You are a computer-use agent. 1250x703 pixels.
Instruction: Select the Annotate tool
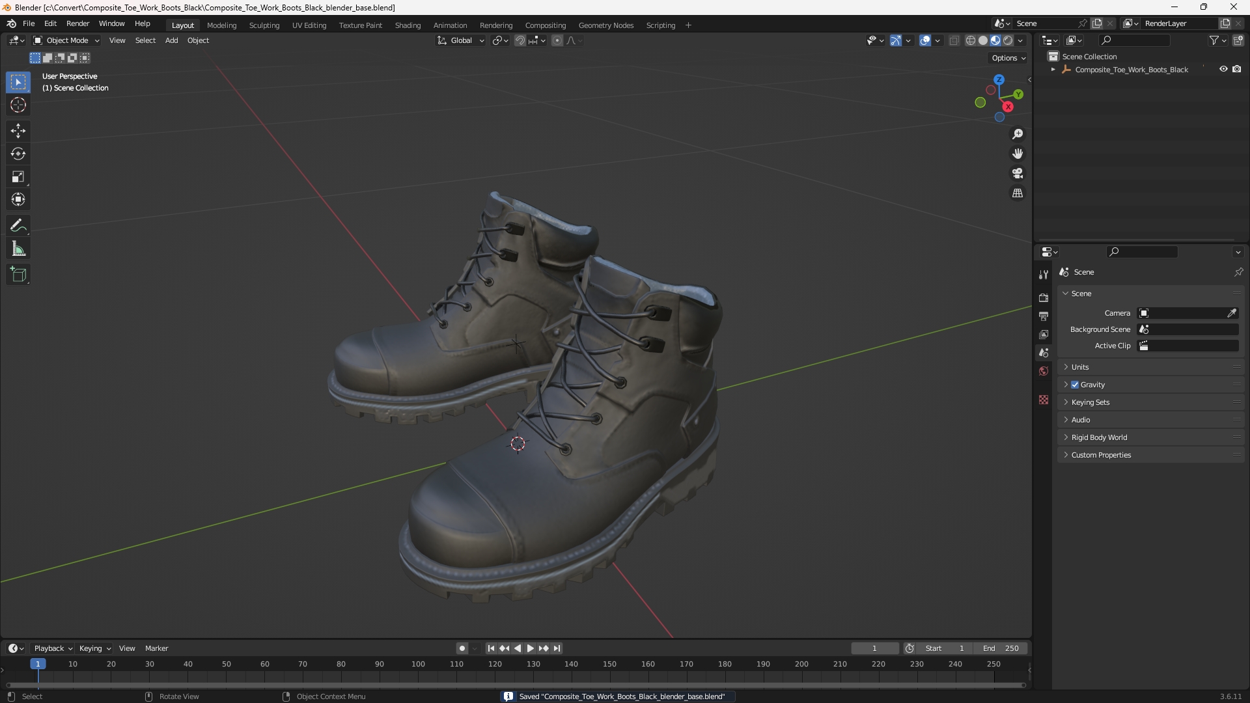[18, 225]
